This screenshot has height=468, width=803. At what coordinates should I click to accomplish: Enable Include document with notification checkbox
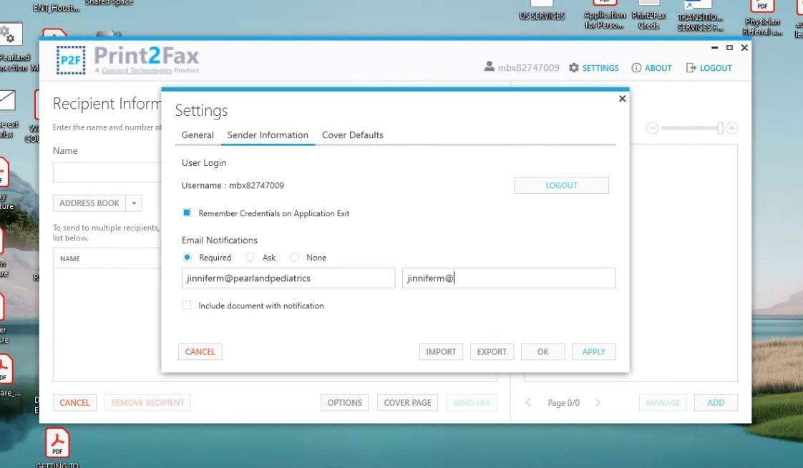click(187, 305)
